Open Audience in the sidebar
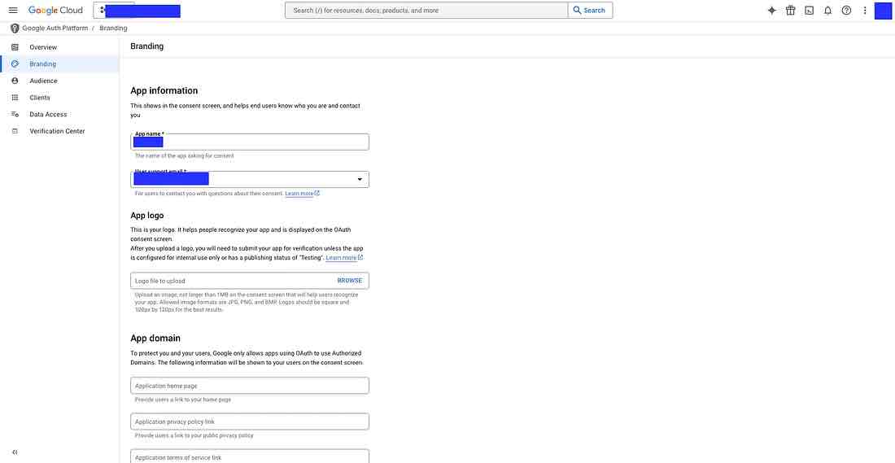 point(60,81)
